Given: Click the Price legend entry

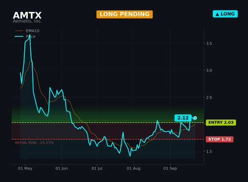Looking at the screenshot, I should (25, 36).
